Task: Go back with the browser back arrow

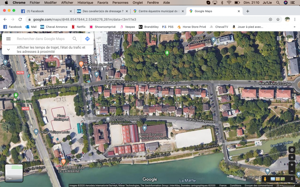Action: (5, 20)
